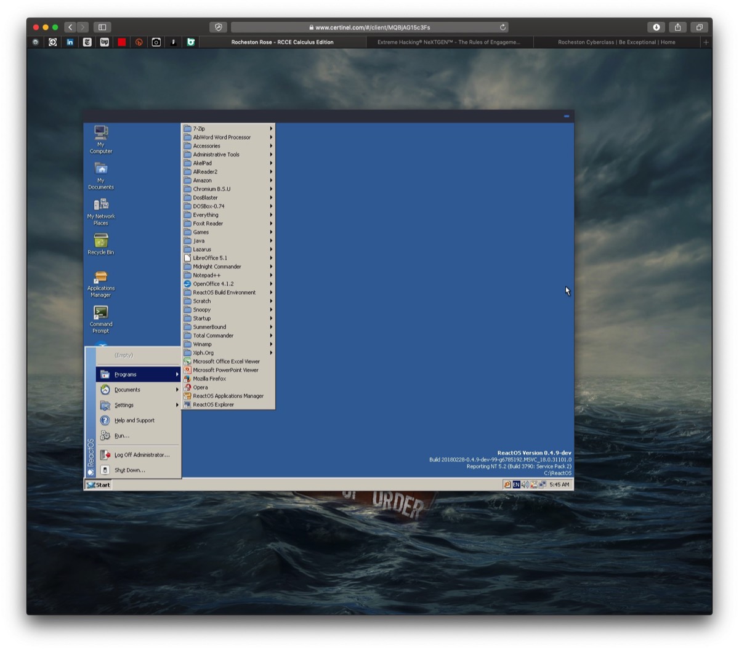Open the Recycle Bin desktop icon

tap(101, 244)
